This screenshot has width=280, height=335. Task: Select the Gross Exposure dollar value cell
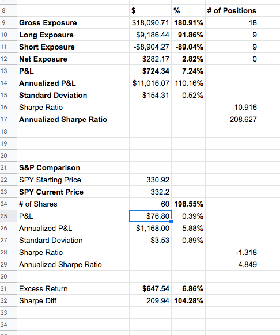(x=150, y=22)
